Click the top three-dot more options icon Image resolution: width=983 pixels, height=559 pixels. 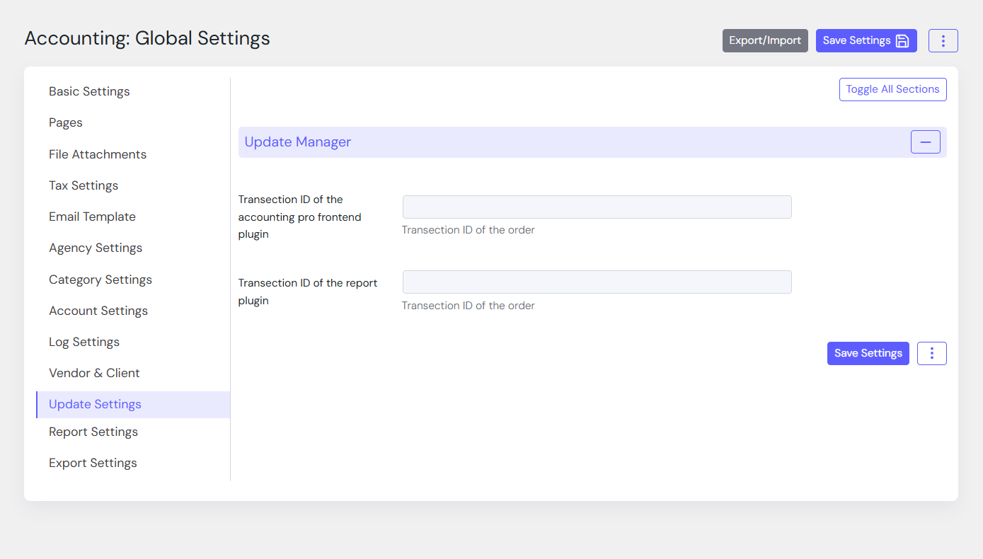tap(943, 41)
